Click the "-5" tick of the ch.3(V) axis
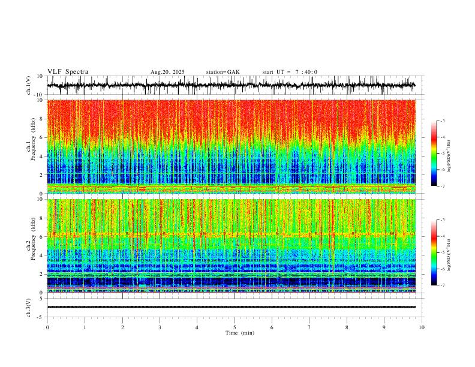 pos(40,317)
